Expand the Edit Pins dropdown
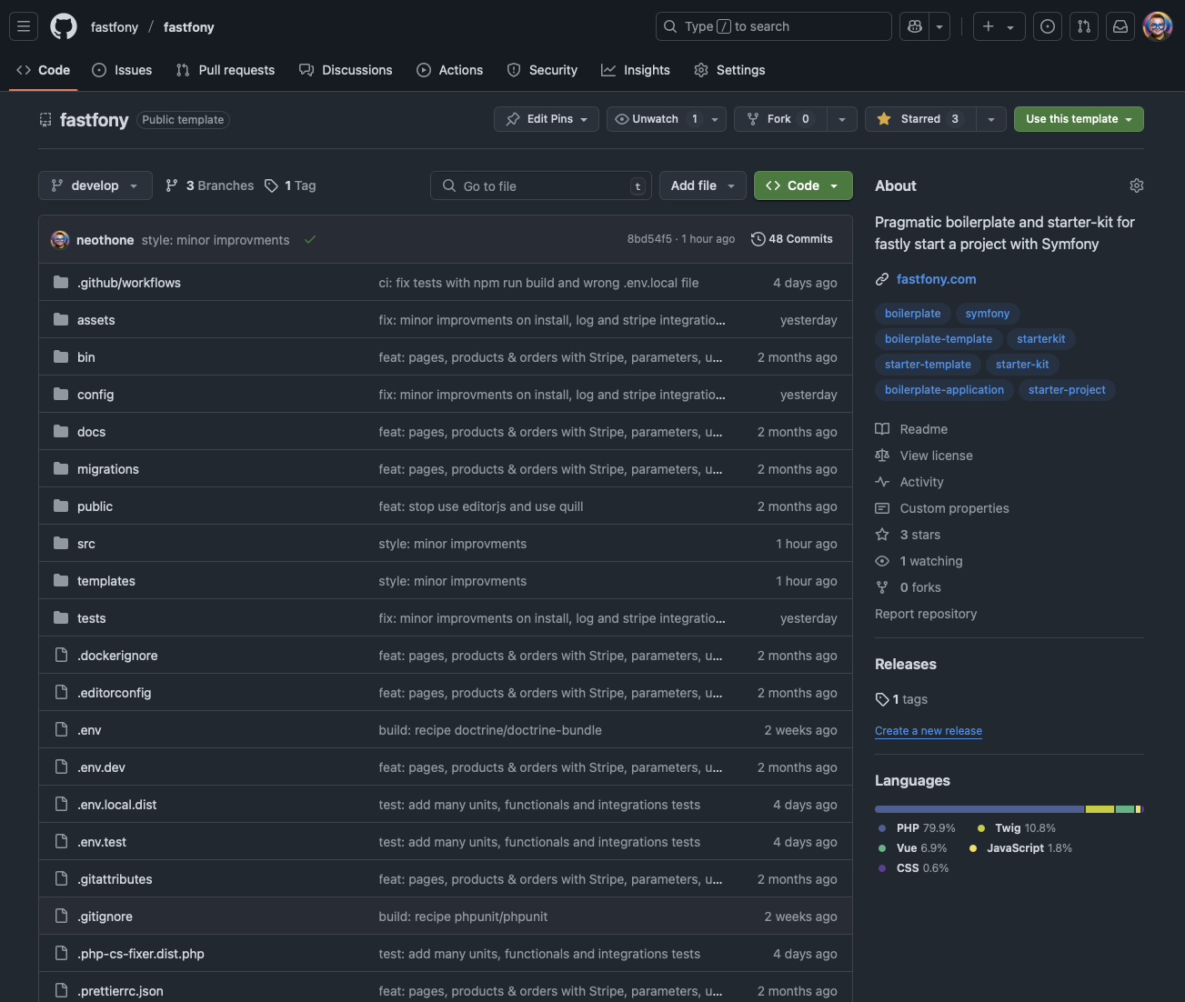This screenshot has width=1185, height=1002. 547,119
